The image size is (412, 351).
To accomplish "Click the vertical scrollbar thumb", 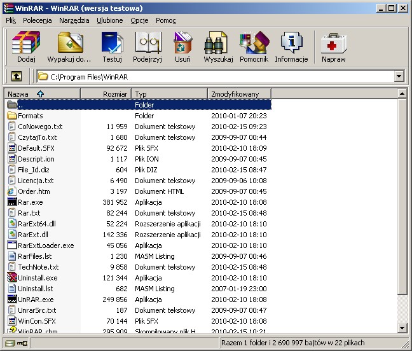I will (x=402, y=196).
